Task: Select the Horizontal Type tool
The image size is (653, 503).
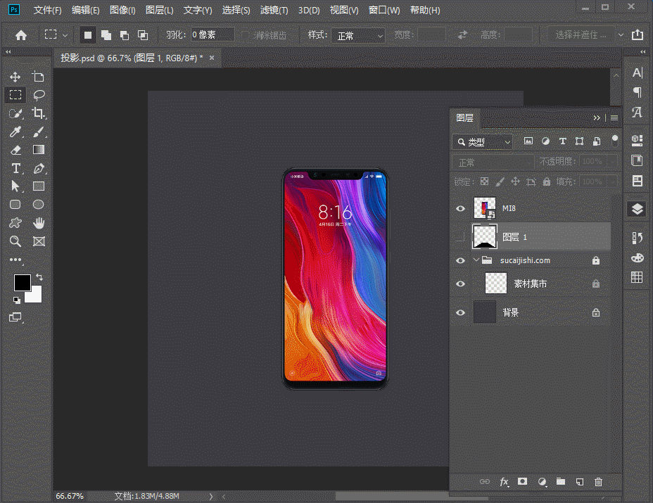Action: click(x=15, y=168)
